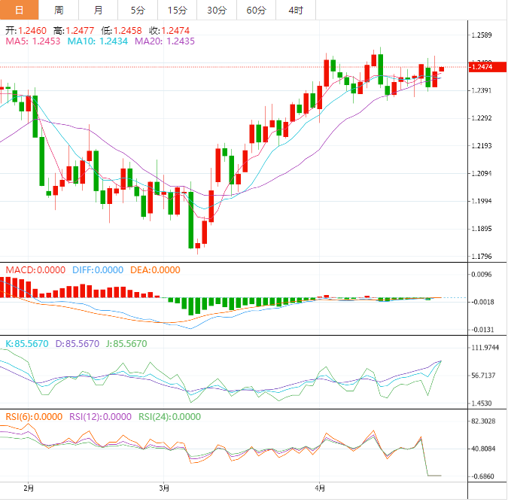Click the 开:1.2460 open price text
The height and width of the screenshot is (502, 508).
coord(26,31)
